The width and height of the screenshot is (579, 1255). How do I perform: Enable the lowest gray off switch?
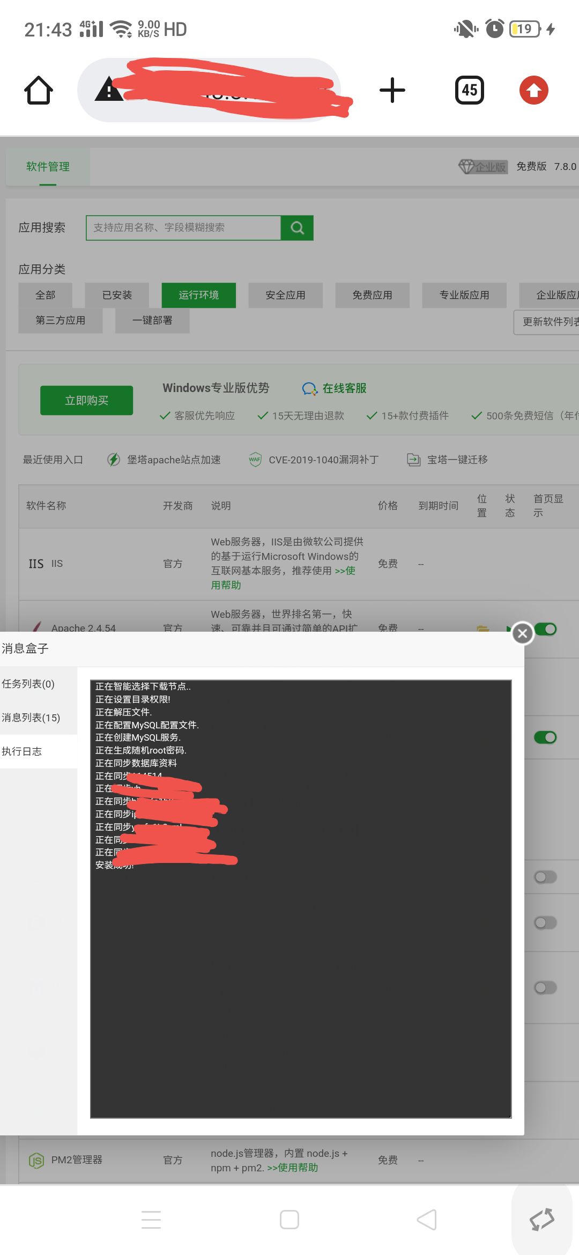545,987
